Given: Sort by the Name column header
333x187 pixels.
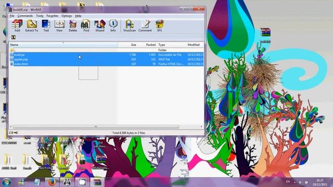Looking at the screenshot, I should [x=63, y=45].
